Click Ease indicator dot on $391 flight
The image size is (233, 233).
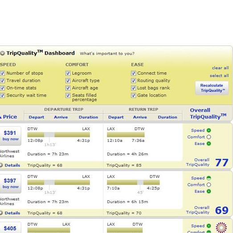pyautogui.click(x=209, y=143)
